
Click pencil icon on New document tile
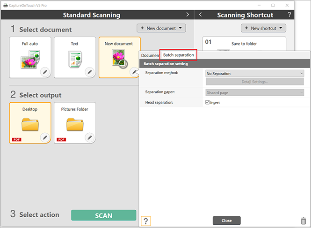point(134,72)
